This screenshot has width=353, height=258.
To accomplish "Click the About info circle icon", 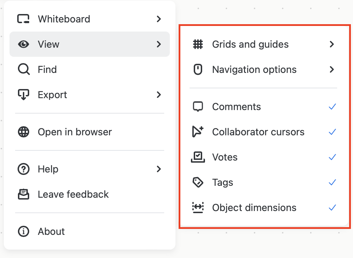I will [24, 231].
